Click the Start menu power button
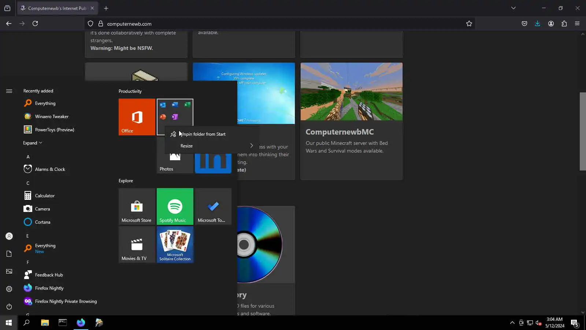 coord(9,307)
